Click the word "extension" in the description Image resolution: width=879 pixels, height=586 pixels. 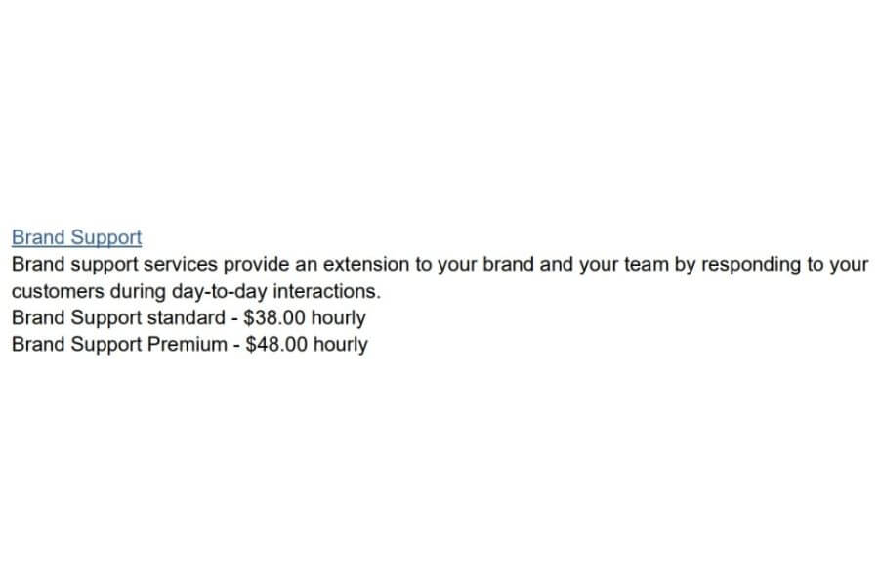366,264
